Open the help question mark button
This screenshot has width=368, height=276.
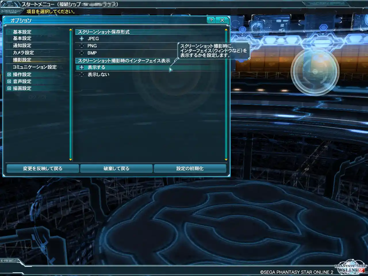211,20
